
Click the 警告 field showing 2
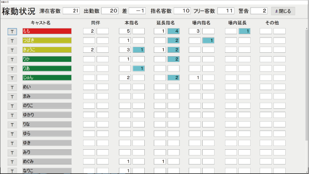coord(259,11)
